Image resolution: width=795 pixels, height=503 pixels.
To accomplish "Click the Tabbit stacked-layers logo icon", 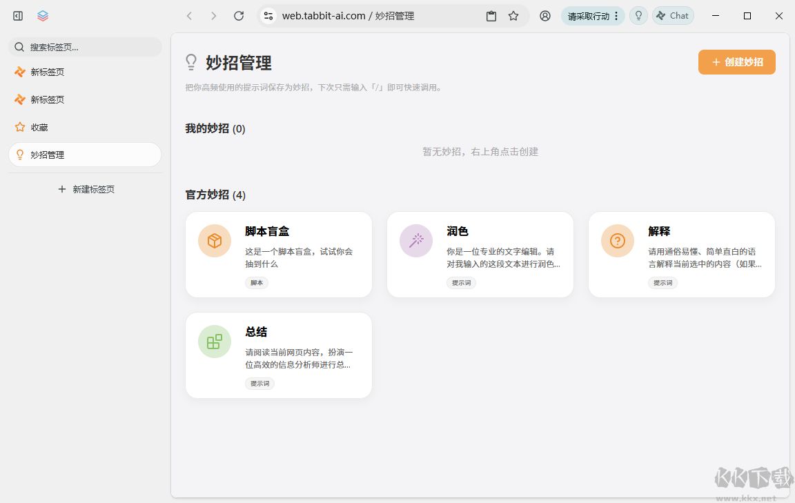I will tap(41, 15).
